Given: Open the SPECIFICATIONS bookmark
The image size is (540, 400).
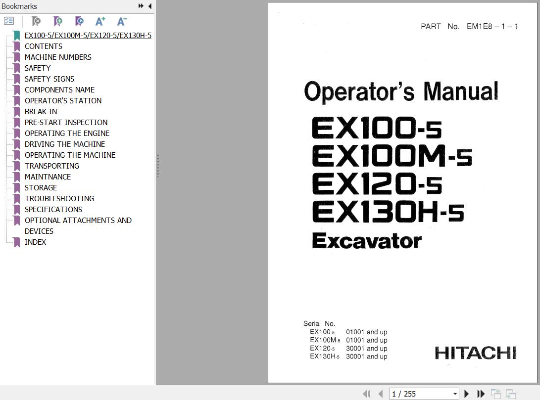Looking at the screenshot, I should [x=53, y=210].
